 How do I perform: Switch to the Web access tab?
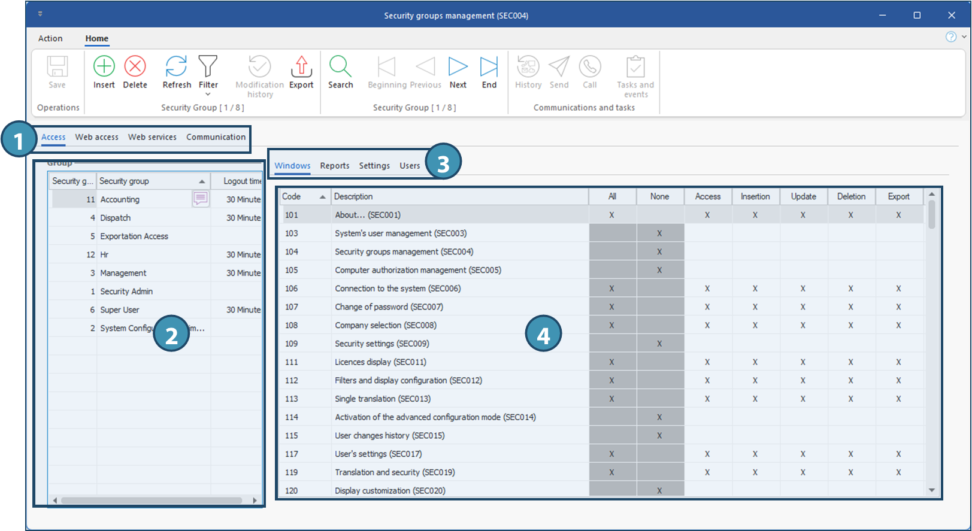click(96, 137)
